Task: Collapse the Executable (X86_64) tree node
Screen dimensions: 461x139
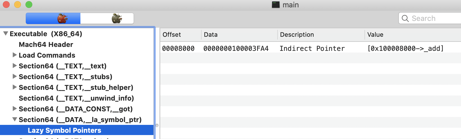Action: [5, 34]
